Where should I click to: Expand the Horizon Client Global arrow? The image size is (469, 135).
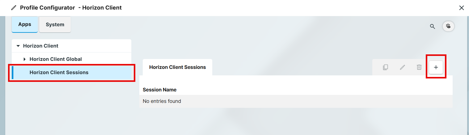coord(25,59)
